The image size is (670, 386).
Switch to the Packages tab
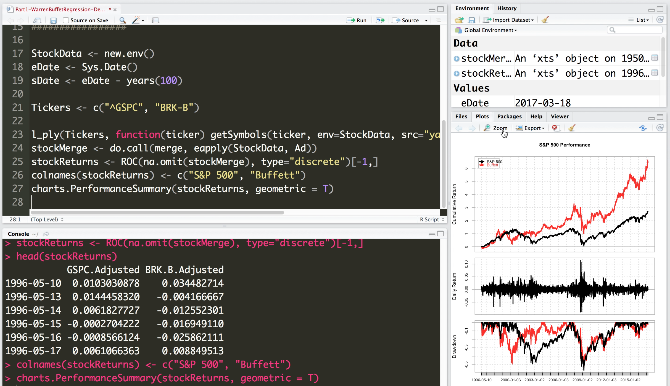[509, 116]
